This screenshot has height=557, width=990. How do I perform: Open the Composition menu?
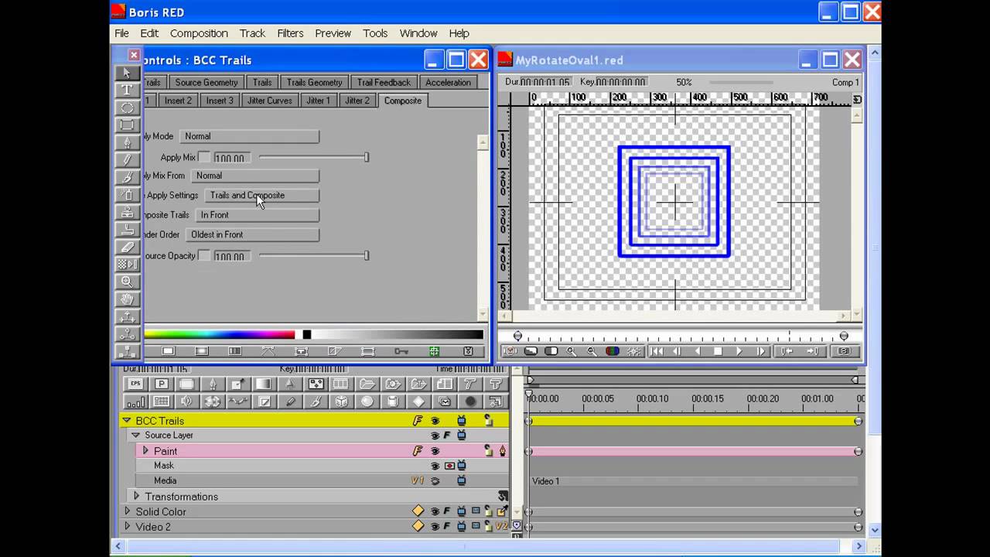point(199,33)
